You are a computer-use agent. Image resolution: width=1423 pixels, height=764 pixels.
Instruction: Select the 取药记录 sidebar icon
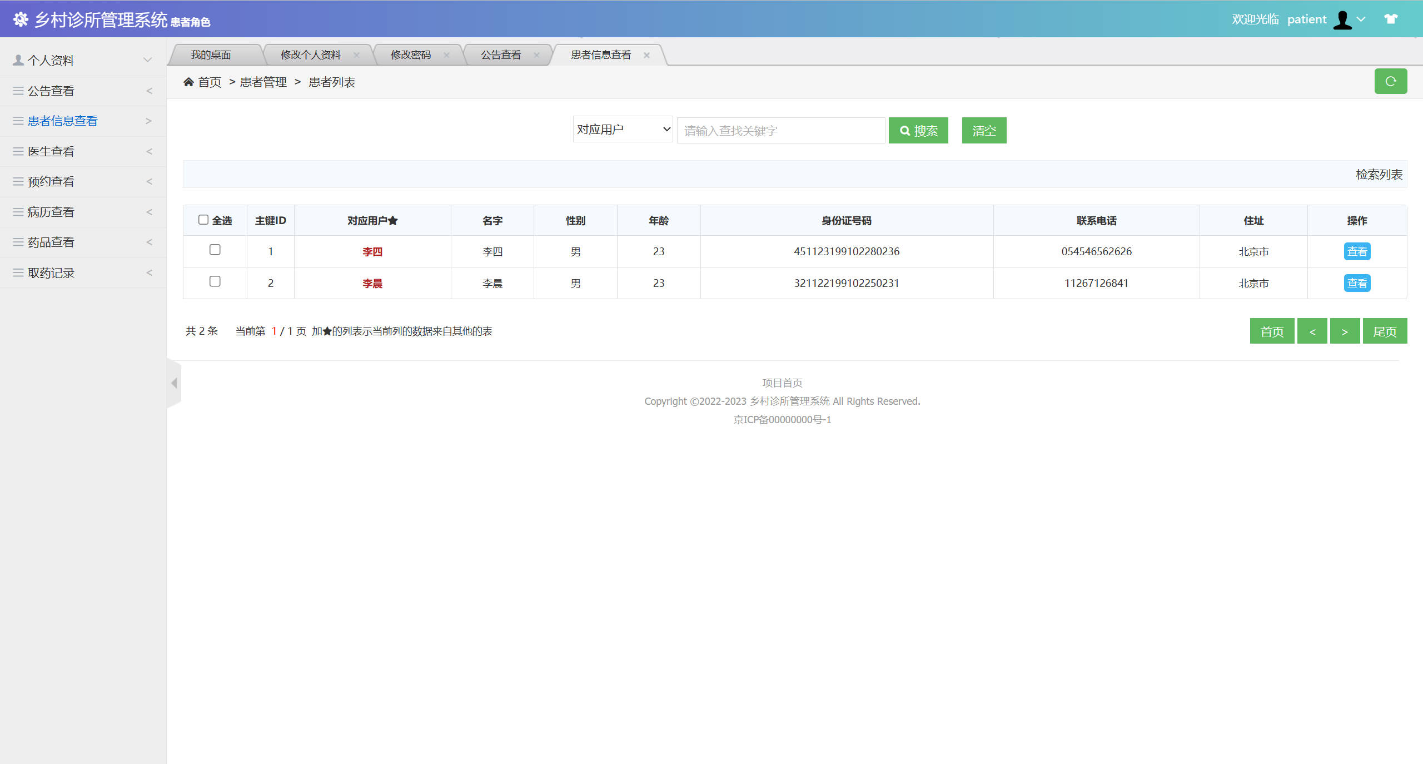(17, 272)
